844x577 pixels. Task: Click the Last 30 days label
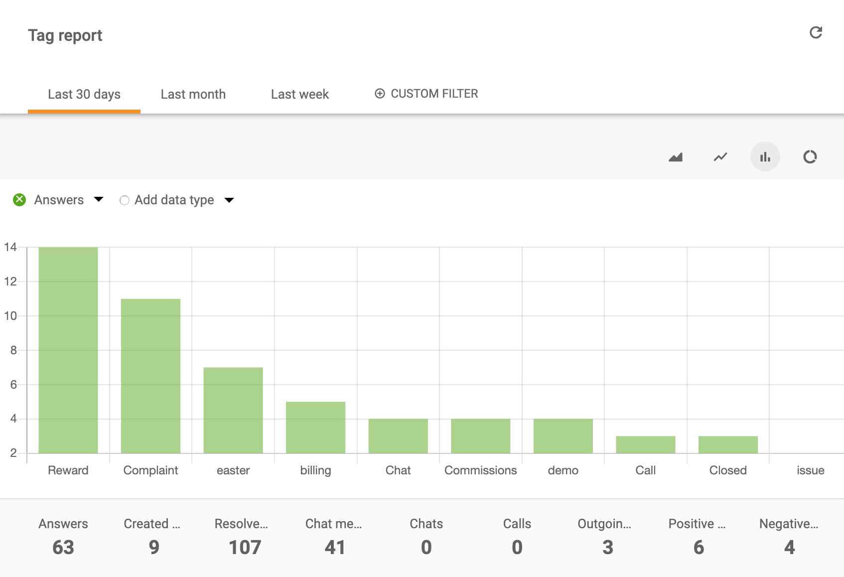pyautogui.click(x=84, y=94)
